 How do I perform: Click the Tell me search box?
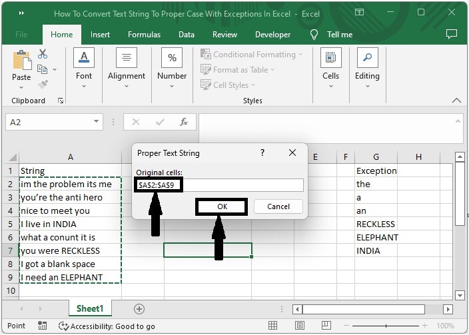click(340, 35)
